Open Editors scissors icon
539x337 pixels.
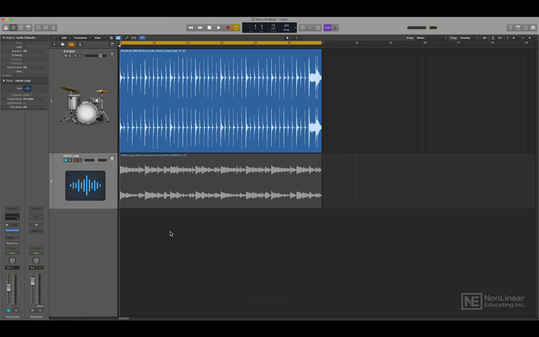coord(53,28)
